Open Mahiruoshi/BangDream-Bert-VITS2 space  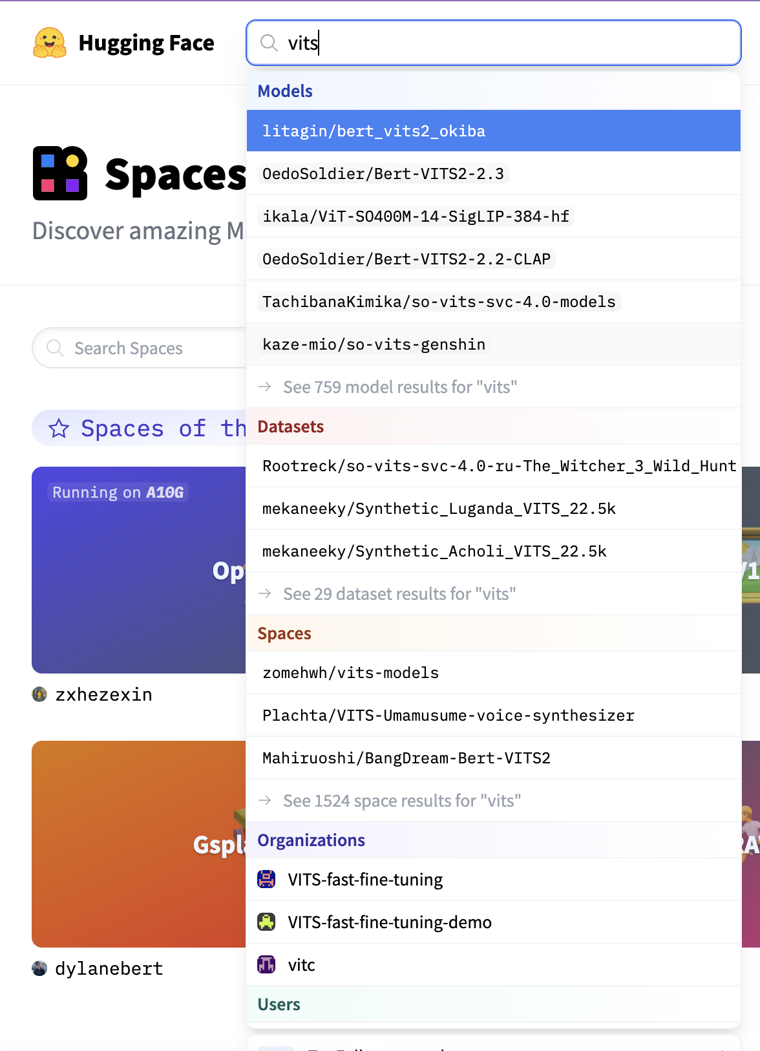point(493,758)
